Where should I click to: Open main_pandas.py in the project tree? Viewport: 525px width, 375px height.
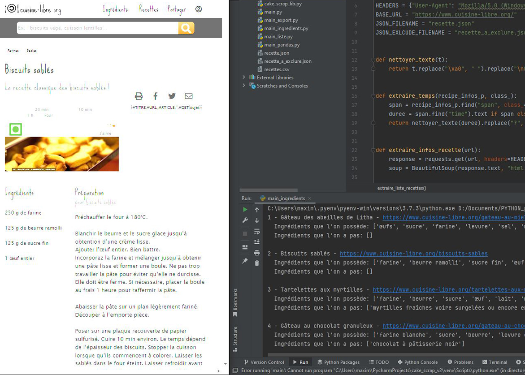282,45
